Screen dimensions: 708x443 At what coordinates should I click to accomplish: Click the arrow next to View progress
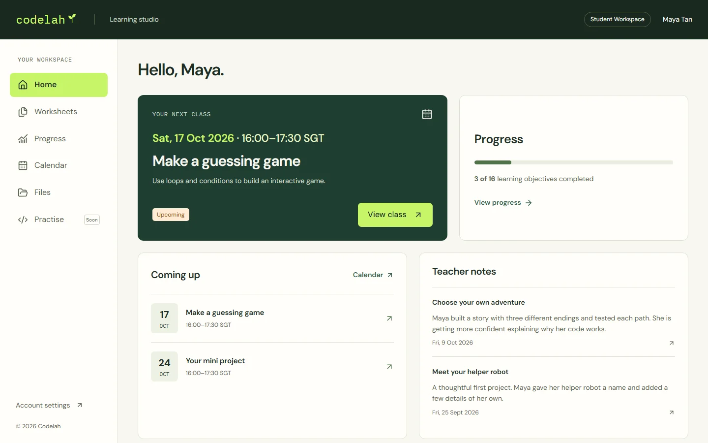529,203
